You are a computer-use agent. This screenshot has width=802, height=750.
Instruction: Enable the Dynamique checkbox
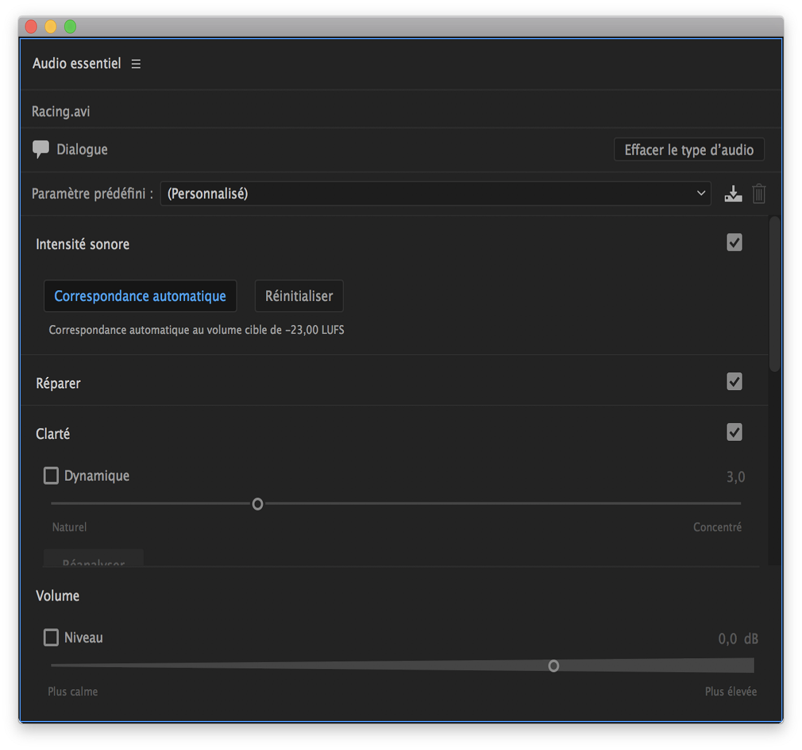coord(51,476)
